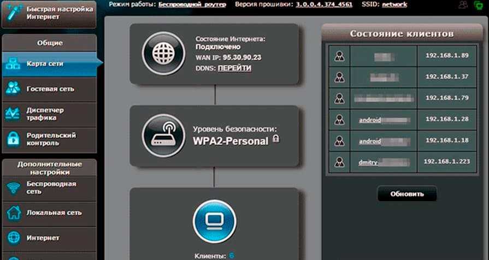Screen dimensions: 489x260
Task: Click the Беспроводной роутер mode link
Action: click(x=192, y=5)
